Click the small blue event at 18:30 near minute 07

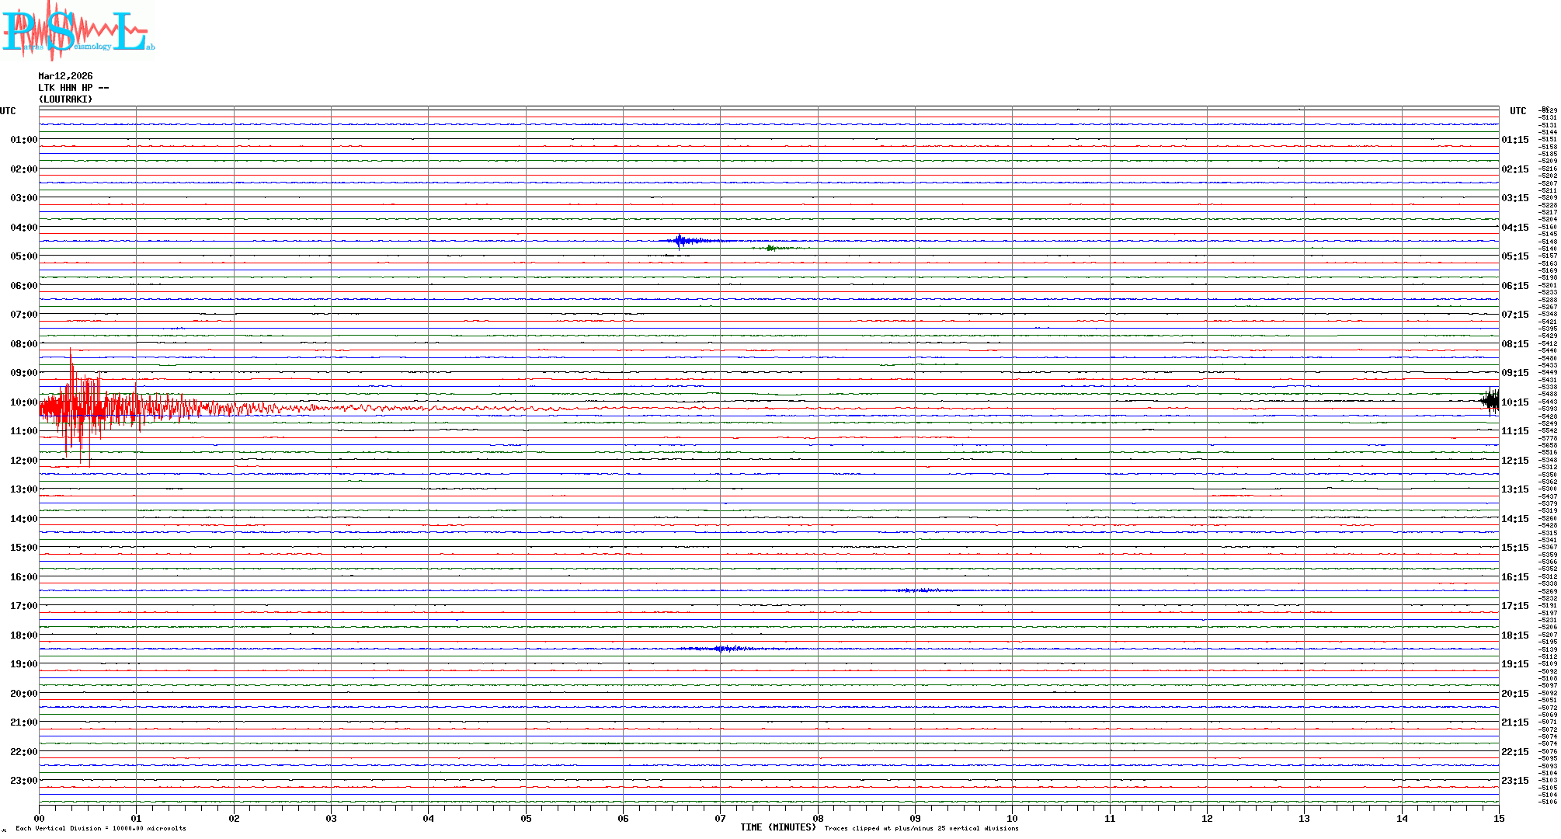point(722,649)
